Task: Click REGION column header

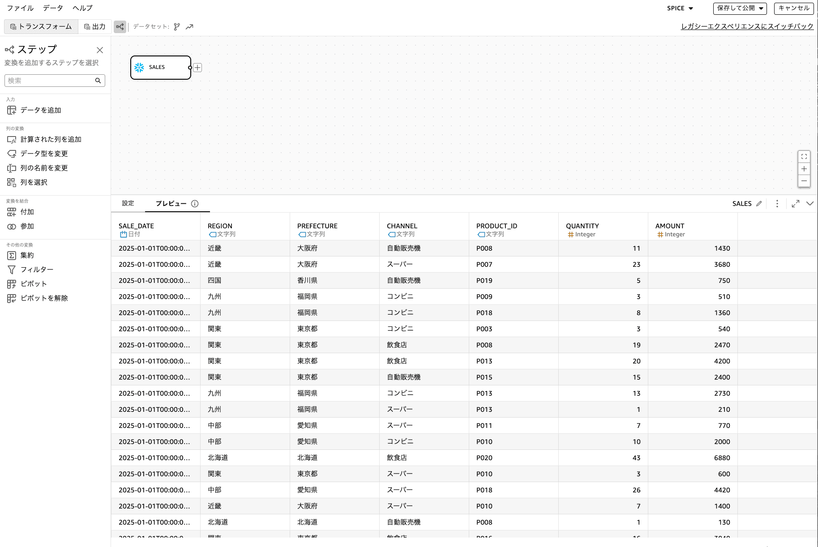Action: tap(220, 226)
